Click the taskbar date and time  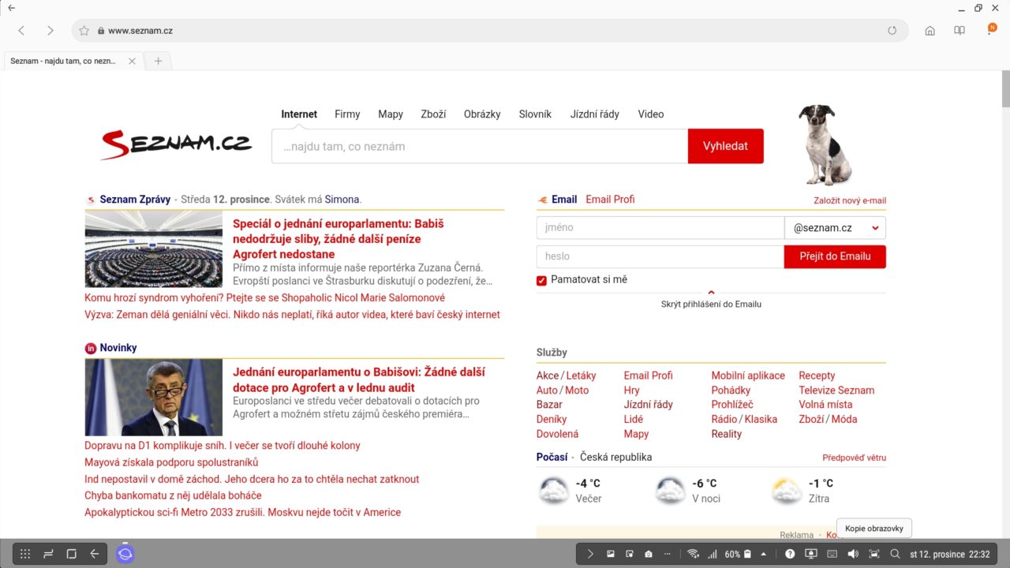click(950, 554)
